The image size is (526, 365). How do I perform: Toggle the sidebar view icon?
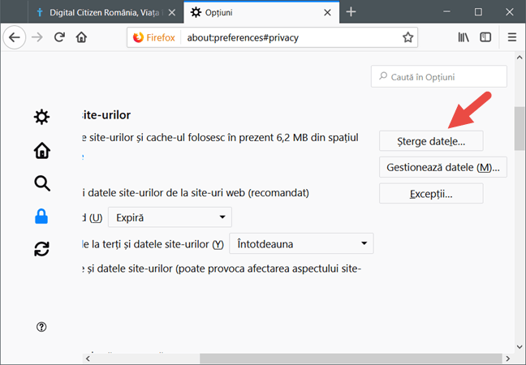[x=485, y=37]
